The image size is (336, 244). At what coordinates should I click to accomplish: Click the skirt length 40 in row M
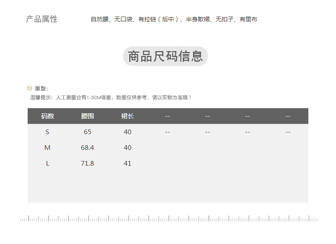coord(128,148)
